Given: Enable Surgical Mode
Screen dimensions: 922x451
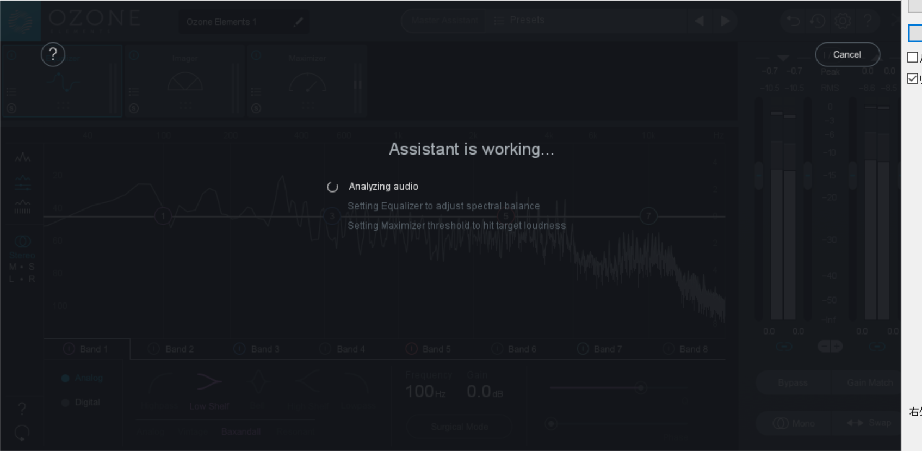Looking at the screenshot, I should (x=459, y=427).
